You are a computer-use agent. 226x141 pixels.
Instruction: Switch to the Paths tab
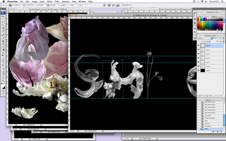214,36
